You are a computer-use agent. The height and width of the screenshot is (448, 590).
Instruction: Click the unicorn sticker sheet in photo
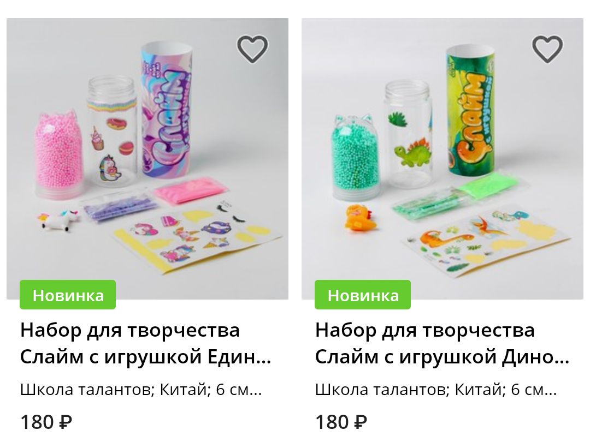198,237
